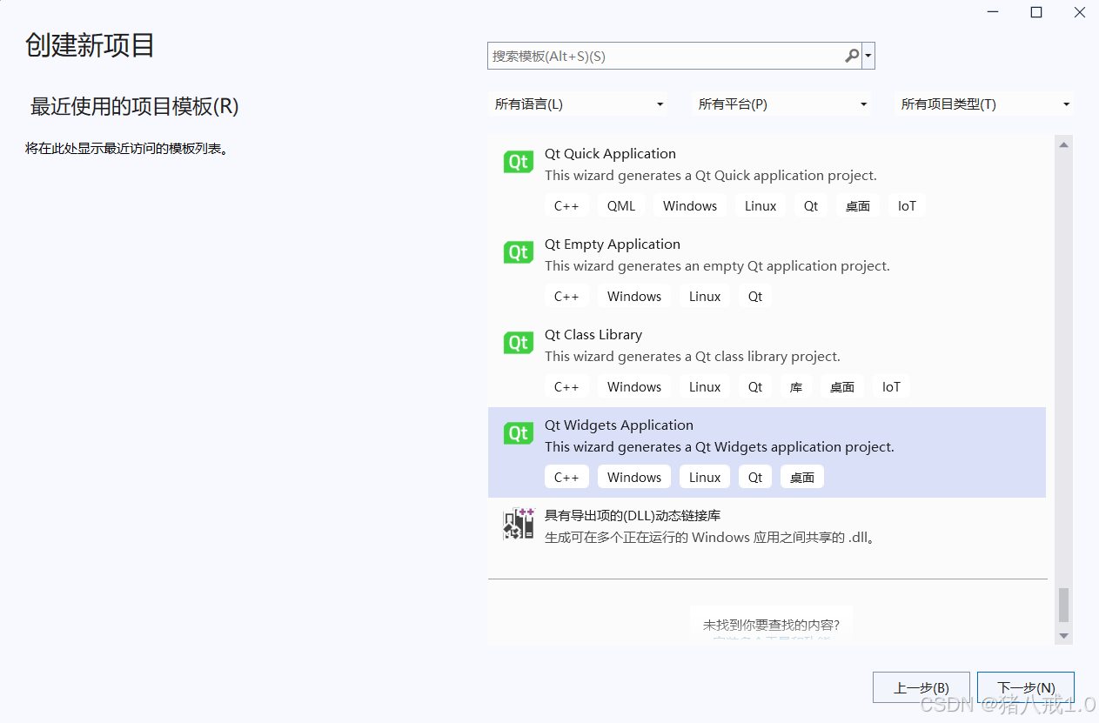
Task: Open the 所有语言(L) language filter dropdown
Action: click(x=578, y=104)
